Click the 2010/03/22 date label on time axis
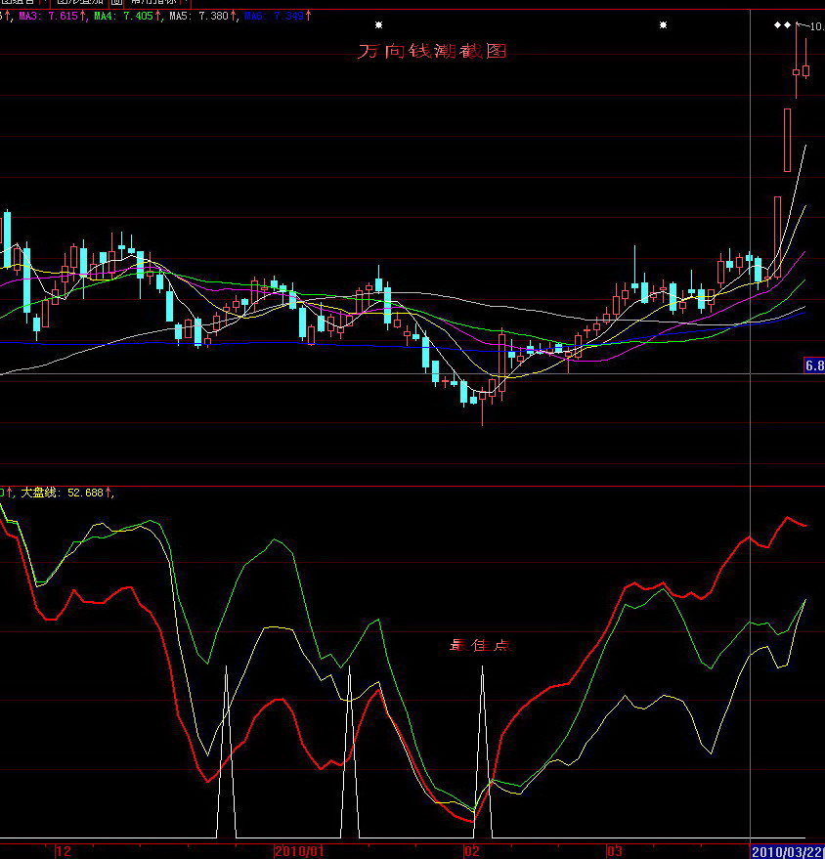Viewport: 825px width, 859px height. 787,851
